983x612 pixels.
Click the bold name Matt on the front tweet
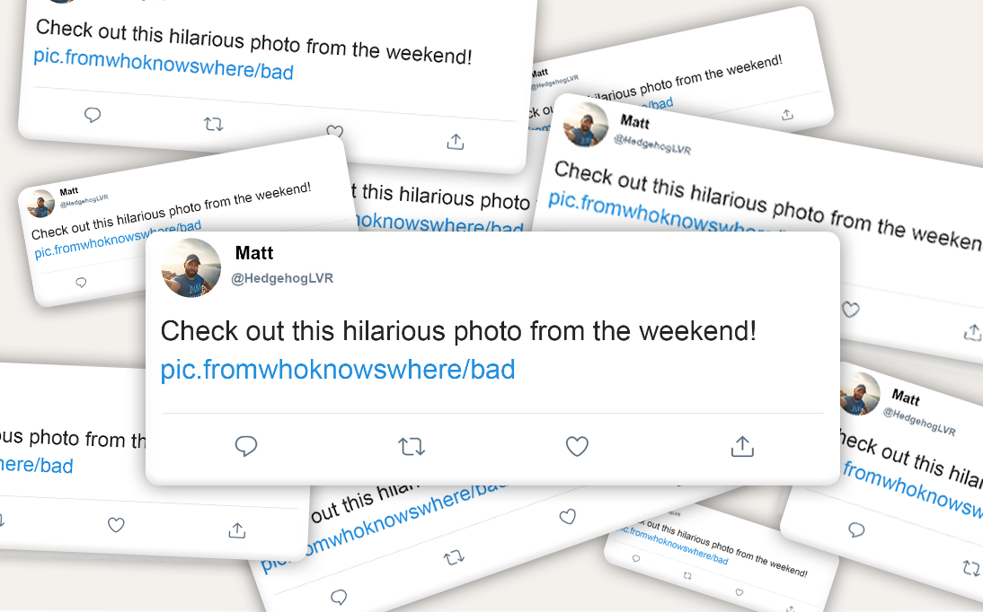pyautogui.click(x=254, y=252)
